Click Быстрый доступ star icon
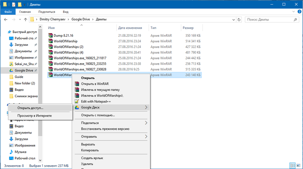This screenshot has height=169, width=303. (x=9, y=32)
